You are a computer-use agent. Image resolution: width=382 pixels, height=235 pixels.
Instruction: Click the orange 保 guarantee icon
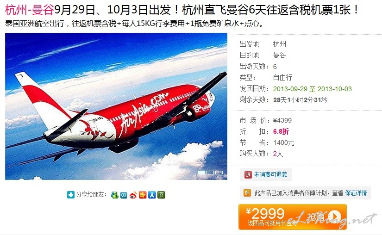tap(247, 193)
